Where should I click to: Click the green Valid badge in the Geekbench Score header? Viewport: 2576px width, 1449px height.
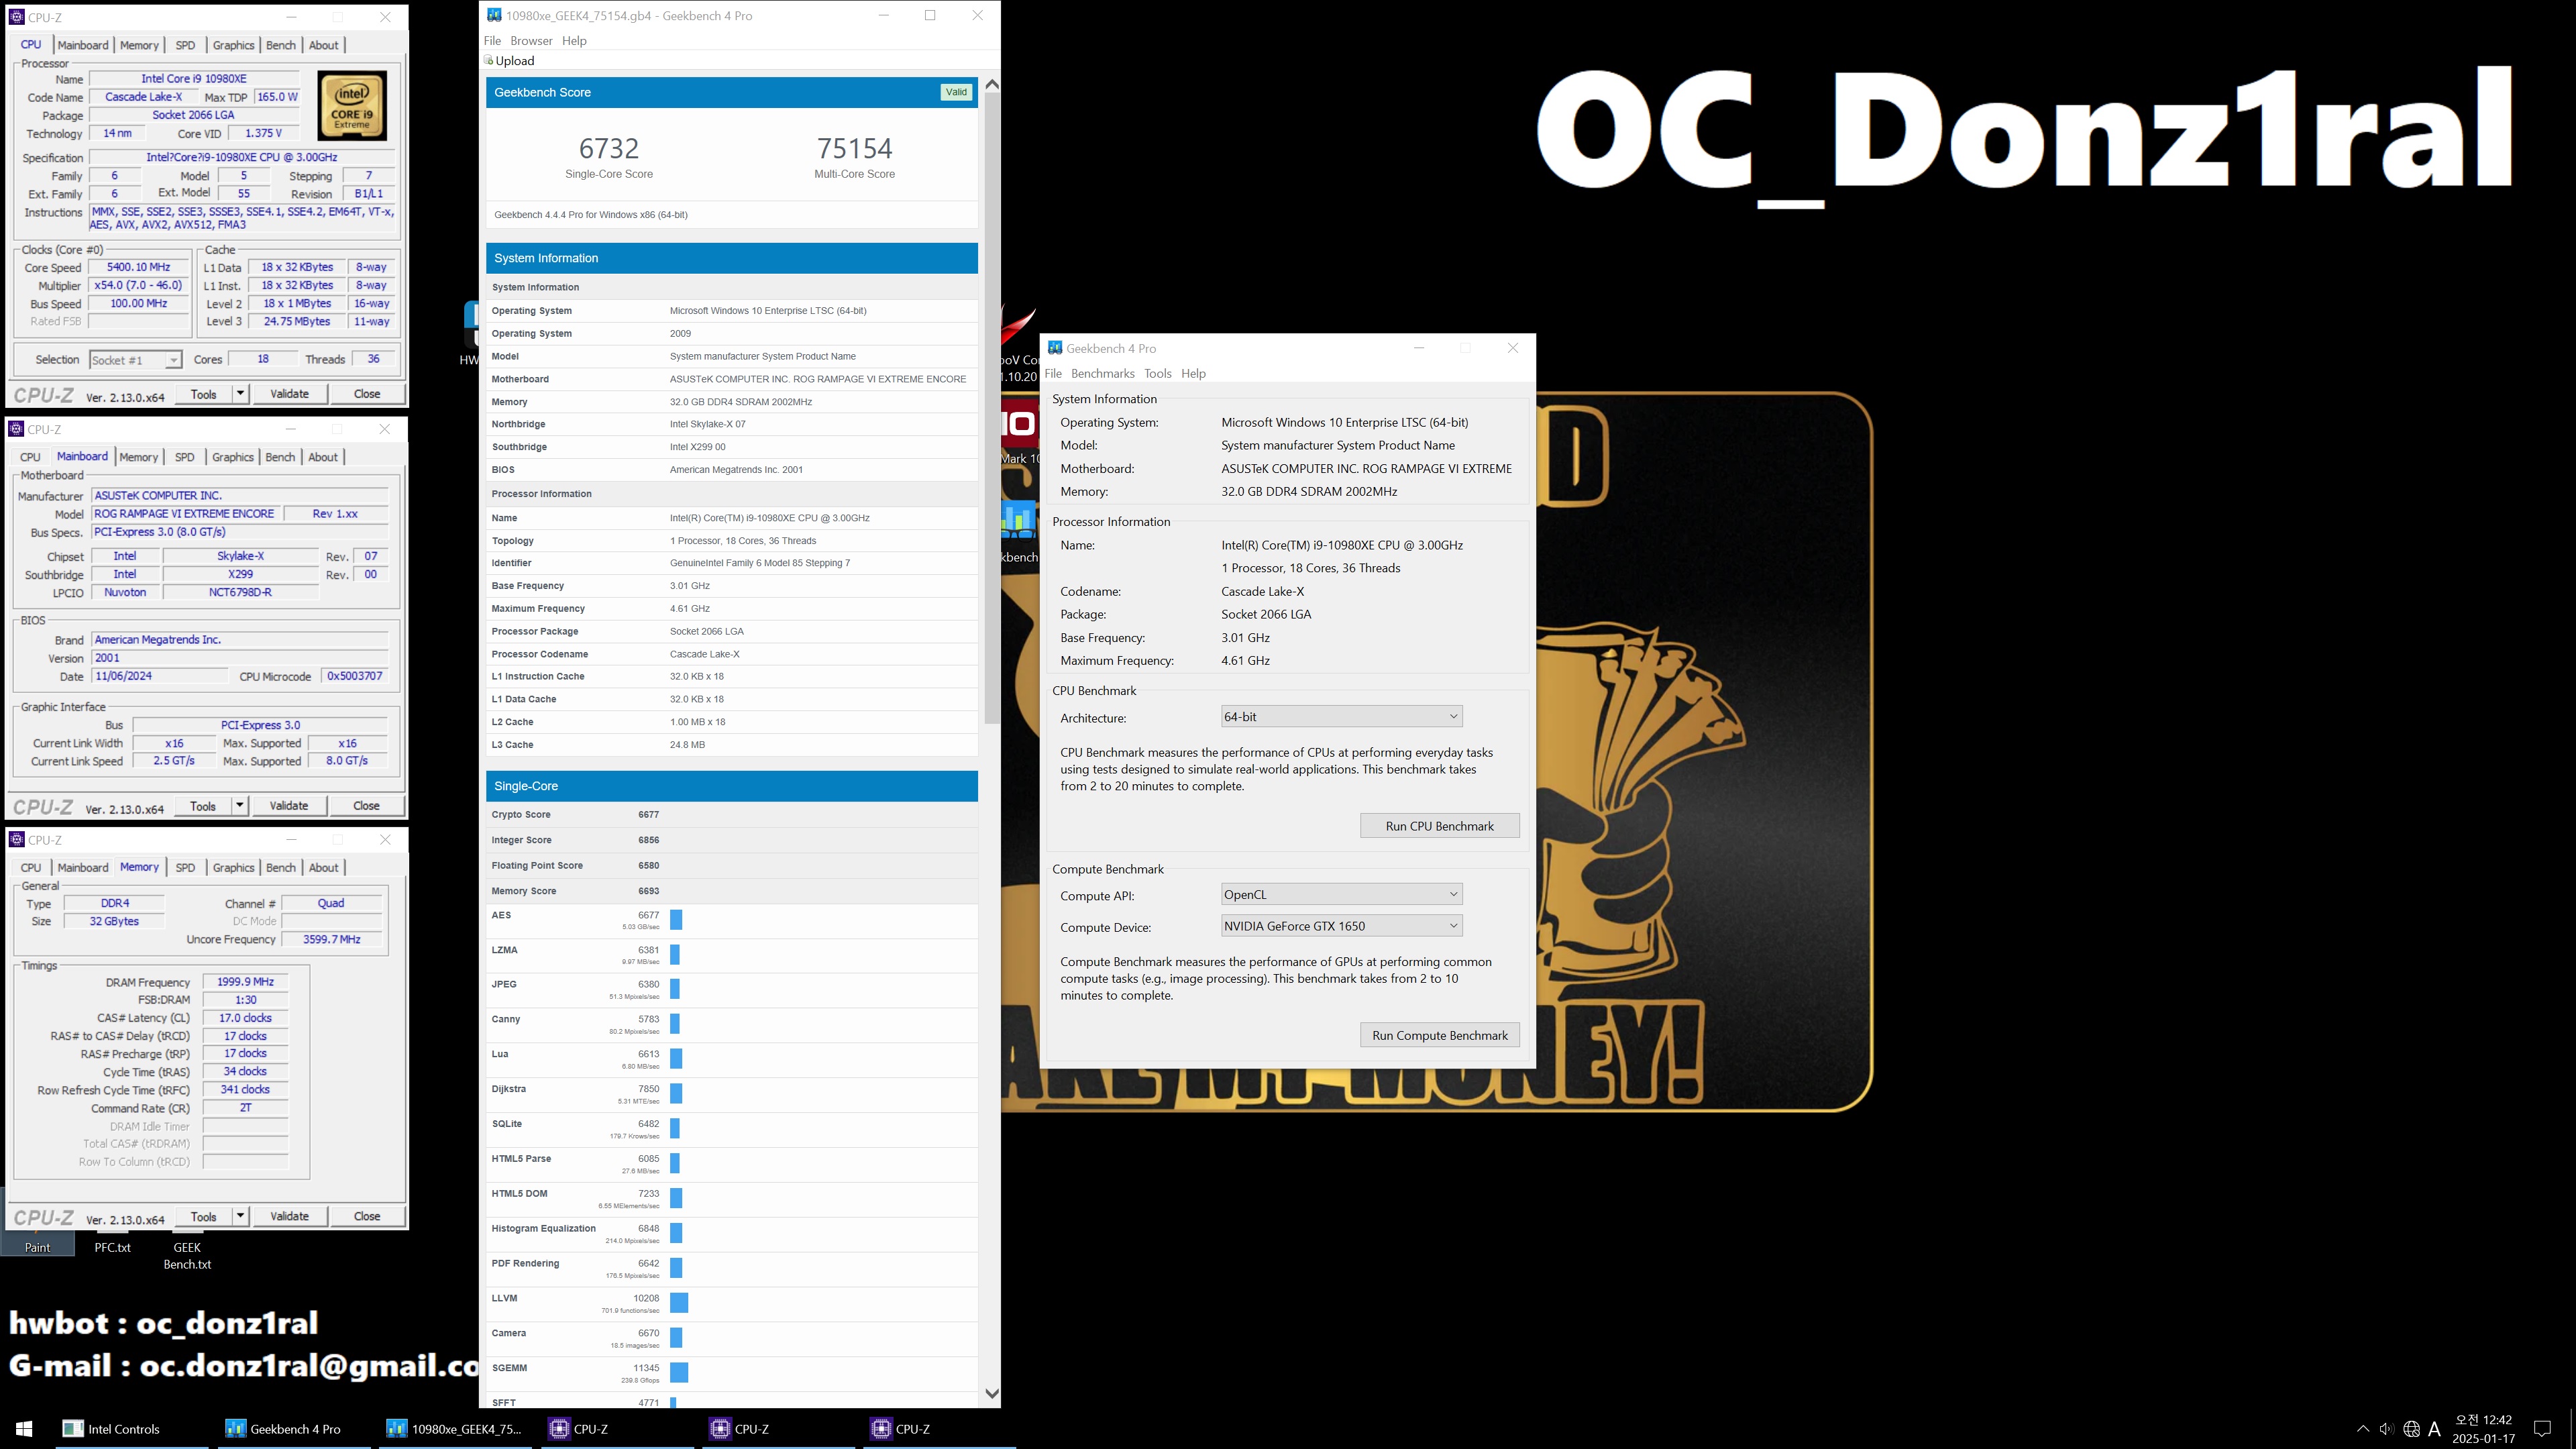pos(956,92)
